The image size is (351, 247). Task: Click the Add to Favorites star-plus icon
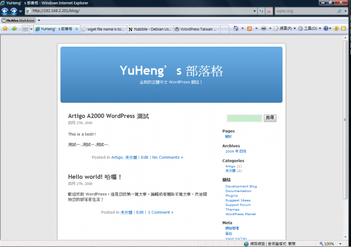pos(14,29)
